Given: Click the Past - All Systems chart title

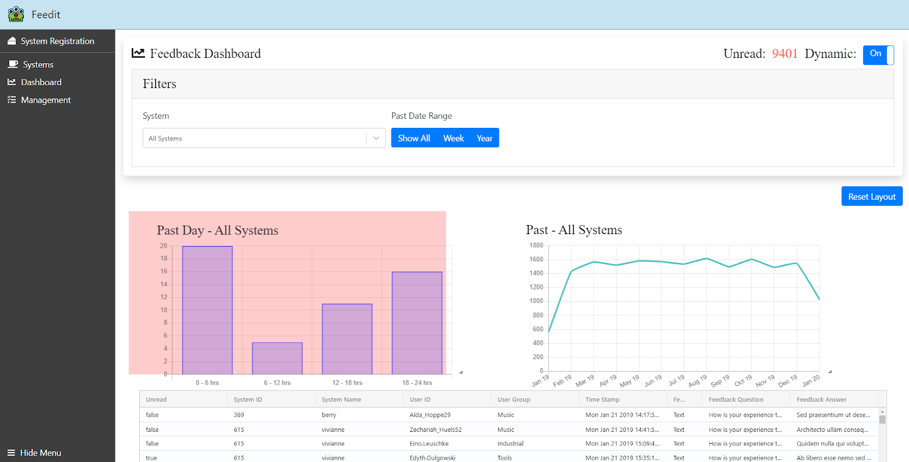Looking at the screenshot, I should coord(574,230).
